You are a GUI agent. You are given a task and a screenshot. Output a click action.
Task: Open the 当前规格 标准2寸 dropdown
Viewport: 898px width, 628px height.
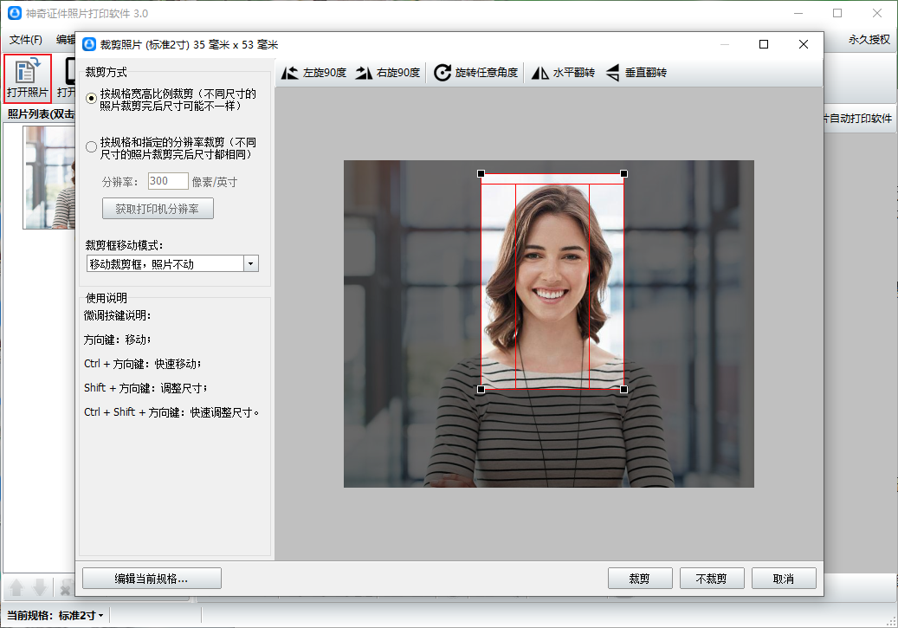tap(81, 616)
